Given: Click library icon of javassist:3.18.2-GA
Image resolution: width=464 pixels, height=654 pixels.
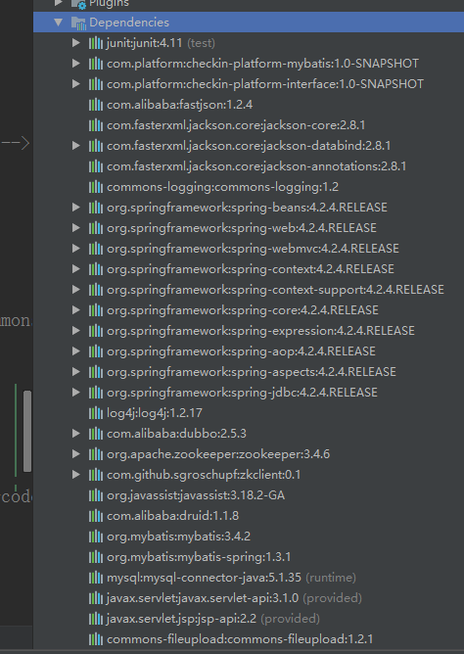Looking at the screenshot, I should (96, 495).
